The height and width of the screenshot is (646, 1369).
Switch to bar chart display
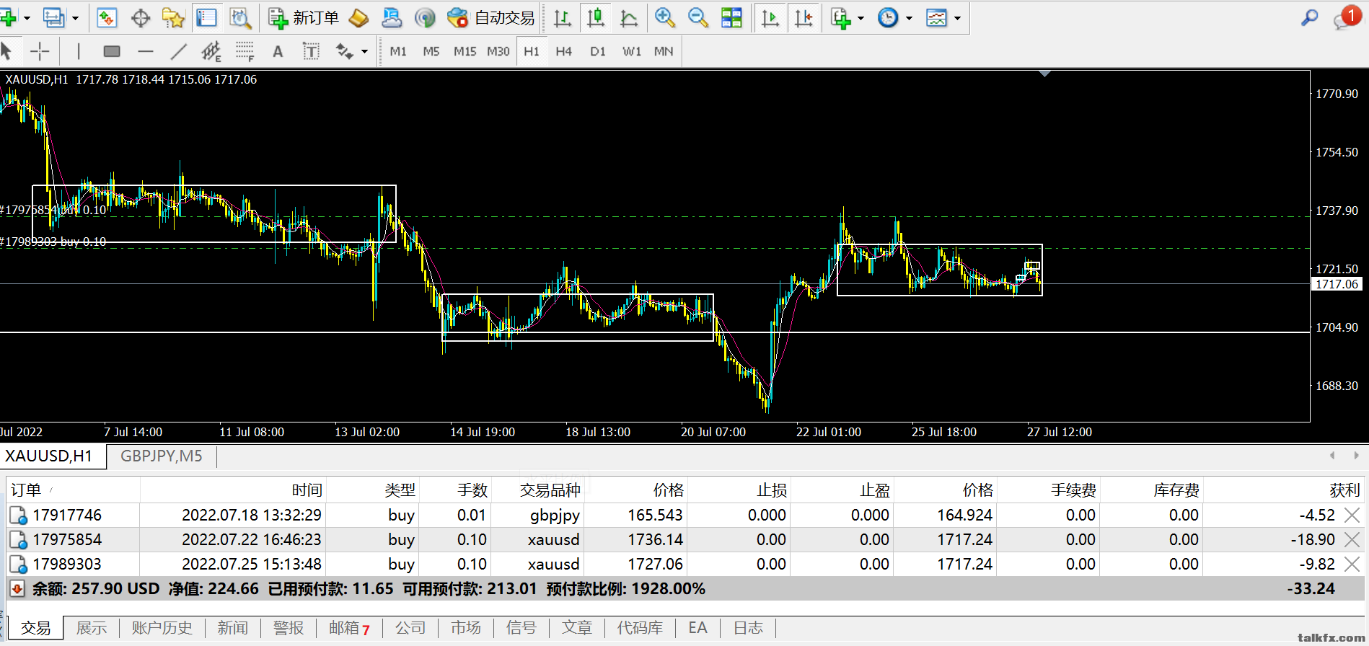[563, 18]
